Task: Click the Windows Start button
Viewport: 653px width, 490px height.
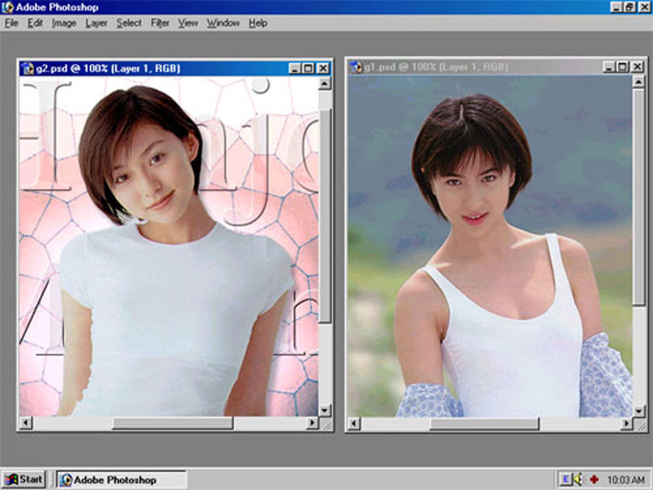Action: (23, 479)
